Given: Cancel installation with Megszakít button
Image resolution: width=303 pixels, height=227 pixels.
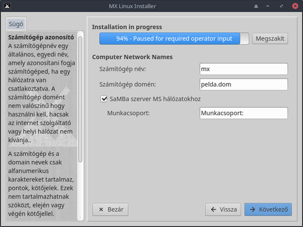Looking at the screenshot, I should pyautogui.click(x=270, y=38).
